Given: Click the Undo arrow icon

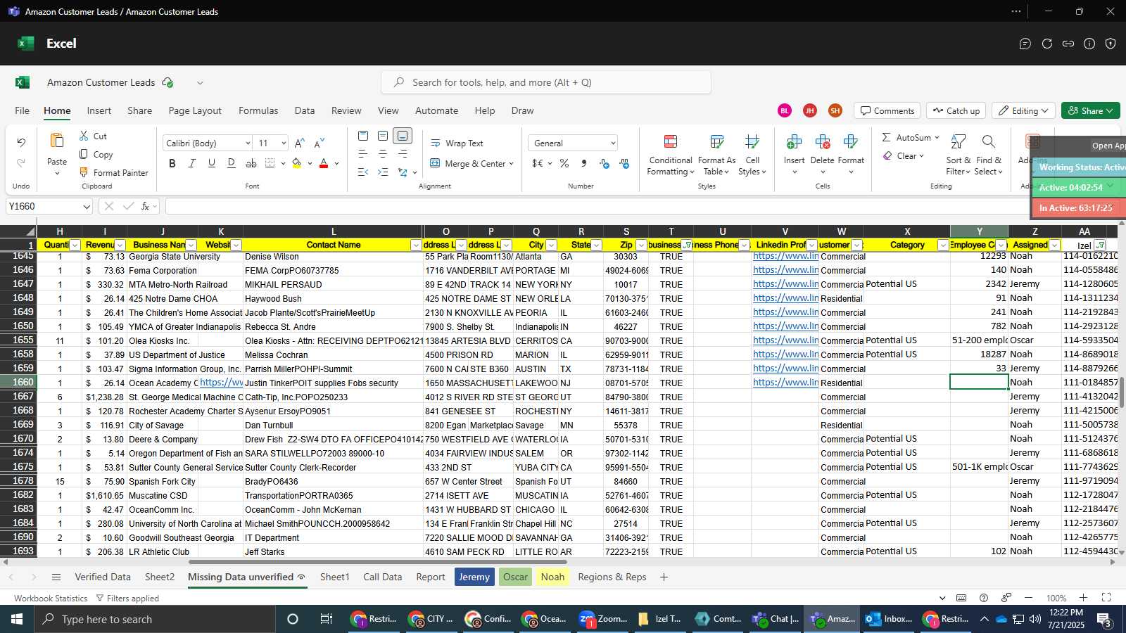Looking at the screenshot, I should coord(21,143).
